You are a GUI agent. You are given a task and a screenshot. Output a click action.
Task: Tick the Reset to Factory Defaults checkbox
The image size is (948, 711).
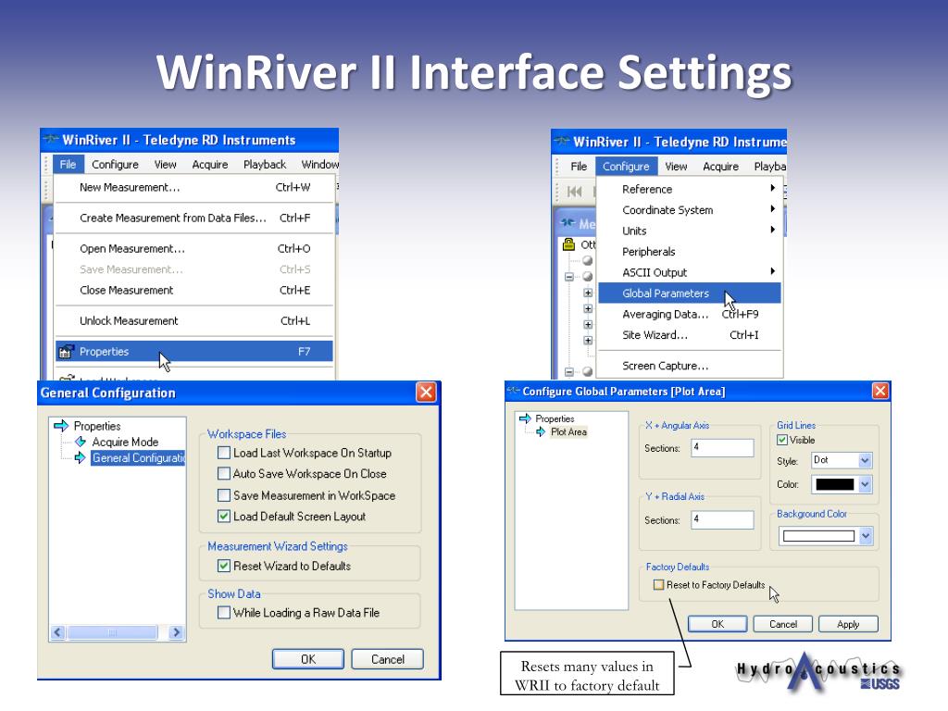658,585
